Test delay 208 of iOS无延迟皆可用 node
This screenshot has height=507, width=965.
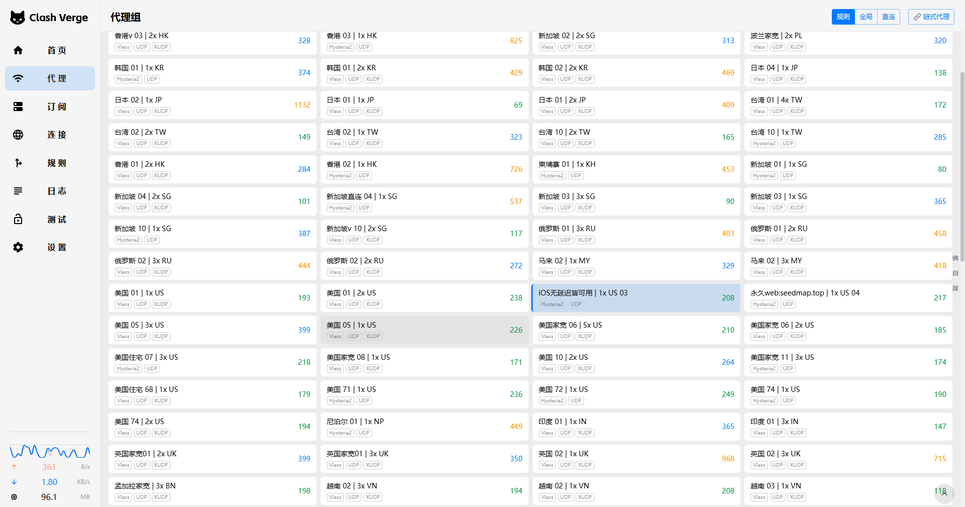tap(728, 298)
